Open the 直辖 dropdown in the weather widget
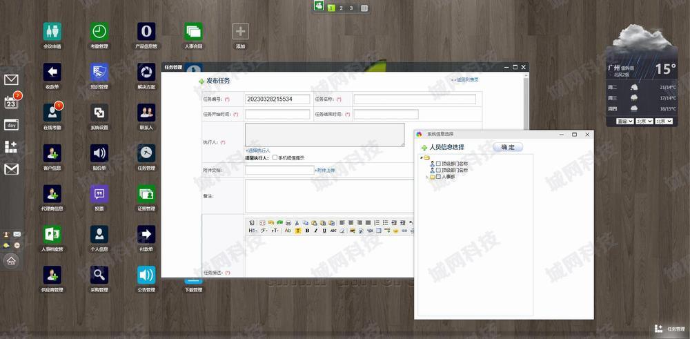Image resolution: width=690 pixels, height=339 pixels. (625, 121)
